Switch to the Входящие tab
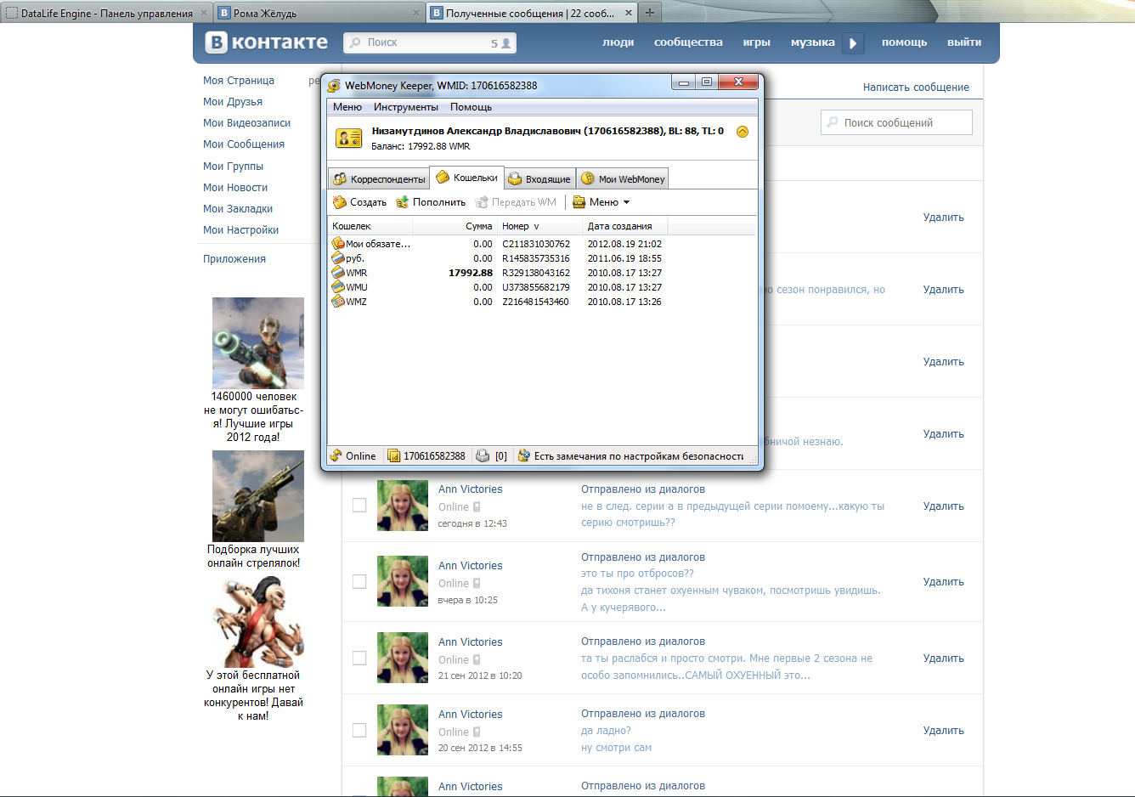Screen dimensions: 1135x797 click(x=539, y=178)
